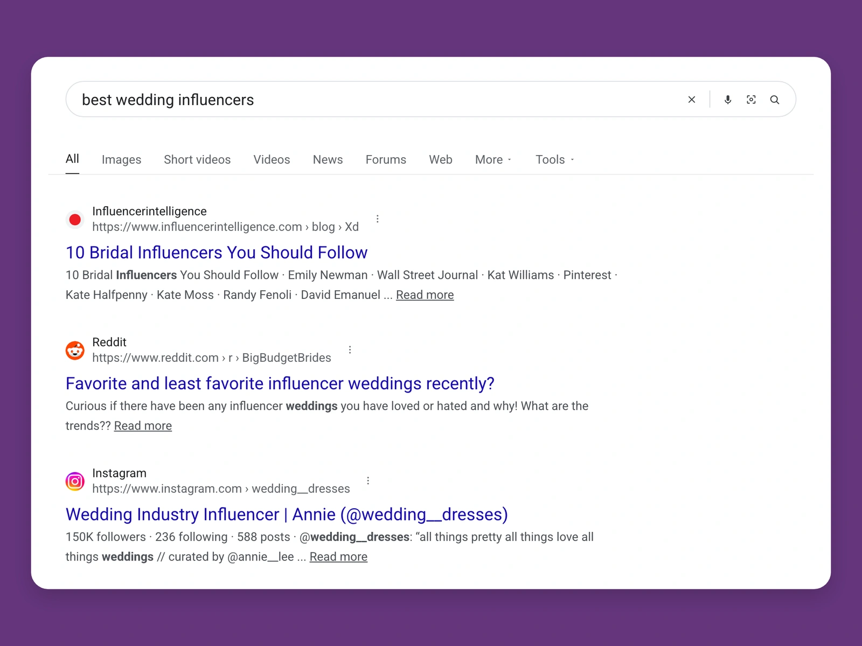Screen dimensions: 862x646
Task: Click the Reddit logo favicon
Action: tap(75, 350)
